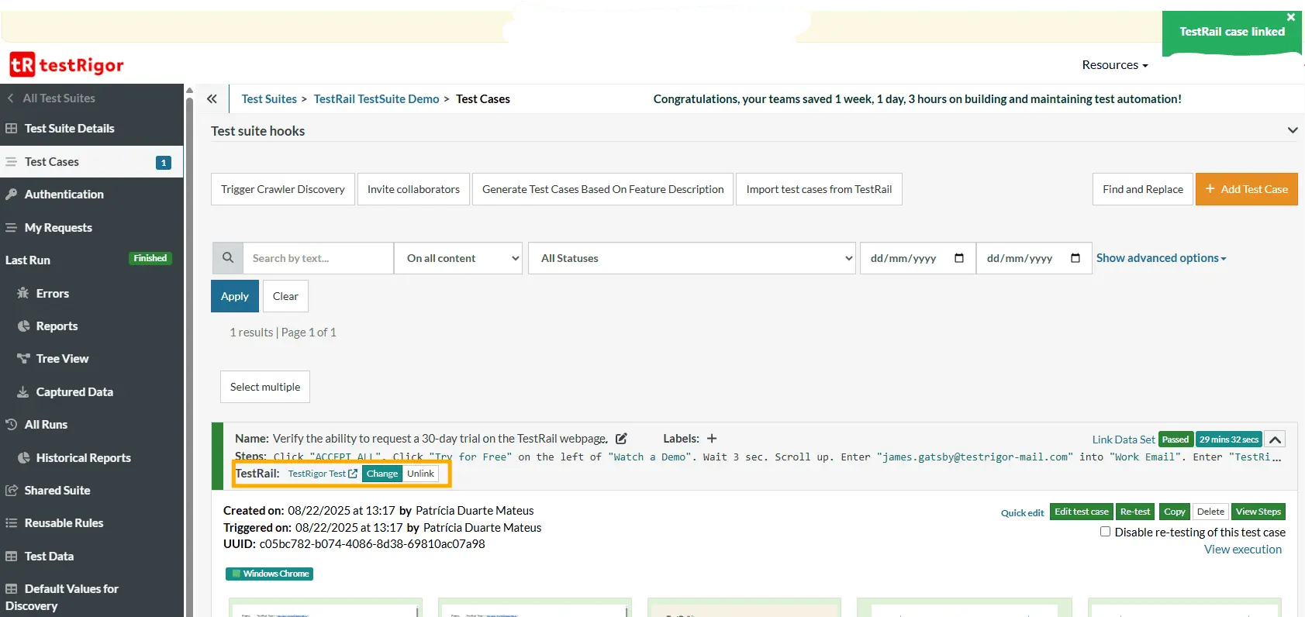Viewport: 1305px width, 617px height.
Task: Click the TestRail TestSuite Demo breadcrumb
Action: [x=376, y=99]
